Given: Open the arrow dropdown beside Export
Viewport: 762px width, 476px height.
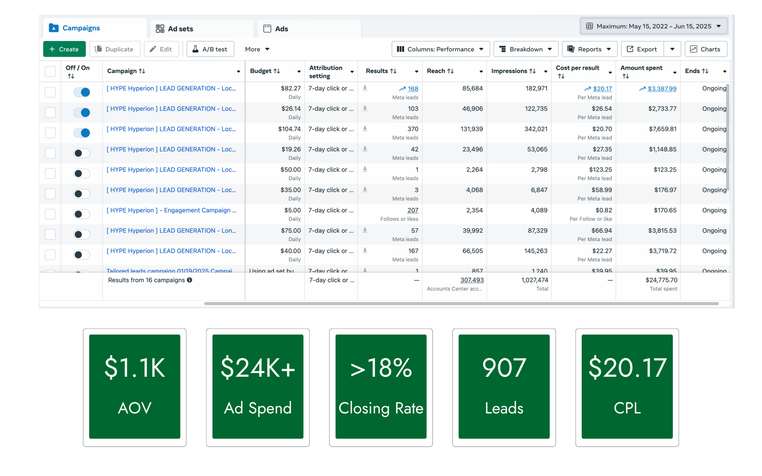Looking at the screenshot, I should 672,49.
